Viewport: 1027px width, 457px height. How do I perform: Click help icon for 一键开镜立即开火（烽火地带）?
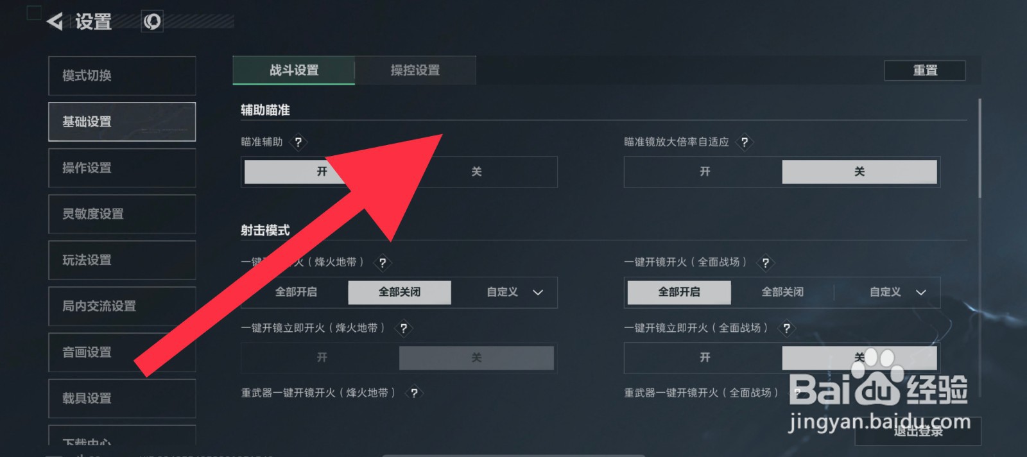(x=403, y=329)
